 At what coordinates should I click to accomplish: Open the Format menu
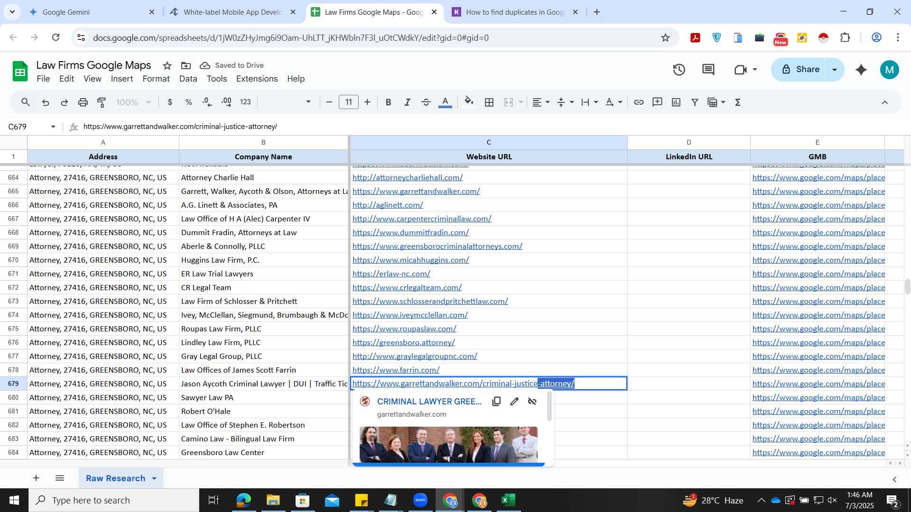tap(156, 79)
